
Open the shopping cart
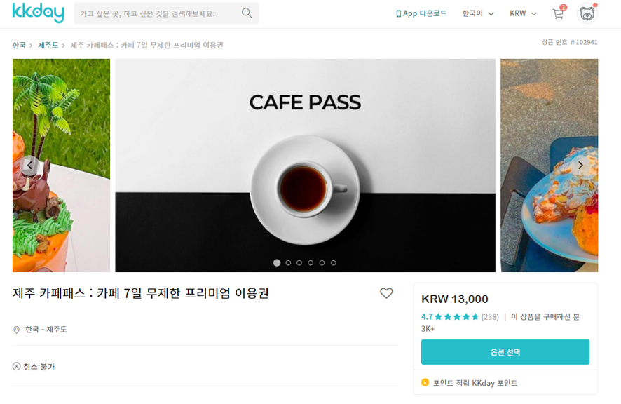click(x=559, y=13)
